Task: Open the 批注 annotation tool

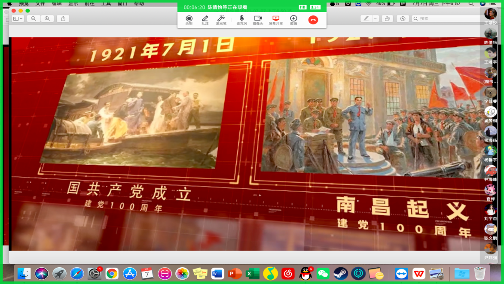Action: point(205,20)
